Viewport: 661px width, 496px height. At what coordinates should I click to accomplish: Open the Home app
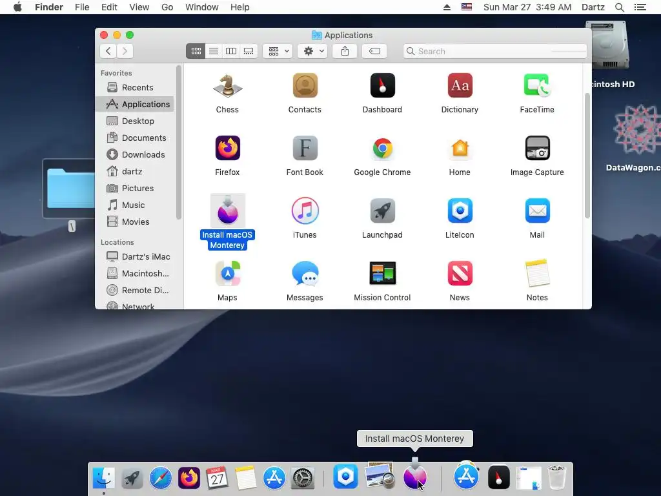(x=460, y=148)
